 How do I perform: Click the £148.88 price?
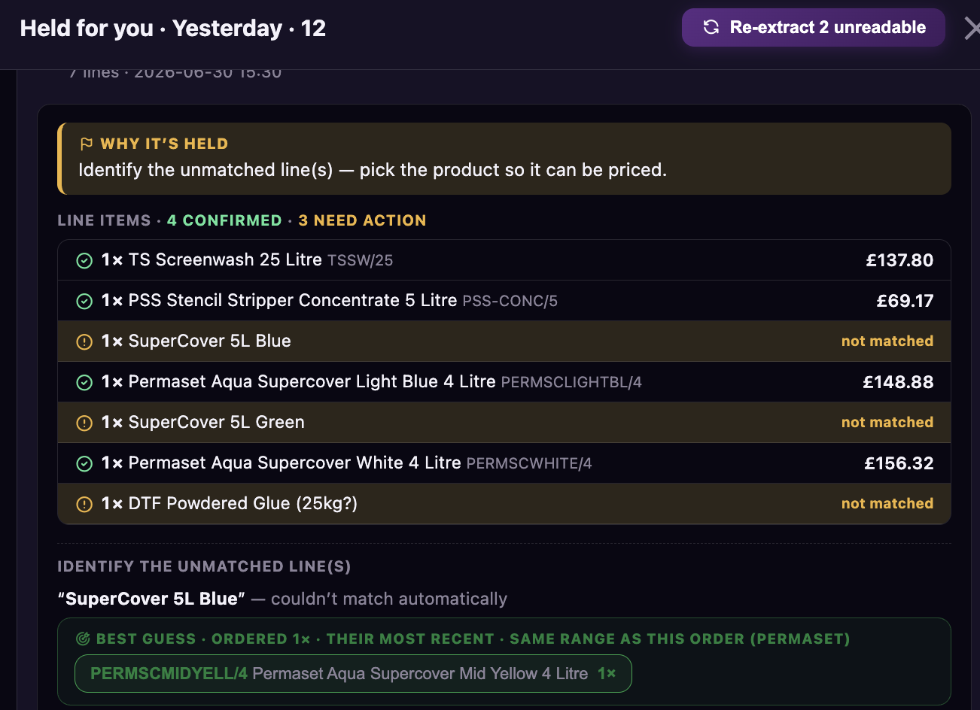pyautogui.click(x=898, y=382)
